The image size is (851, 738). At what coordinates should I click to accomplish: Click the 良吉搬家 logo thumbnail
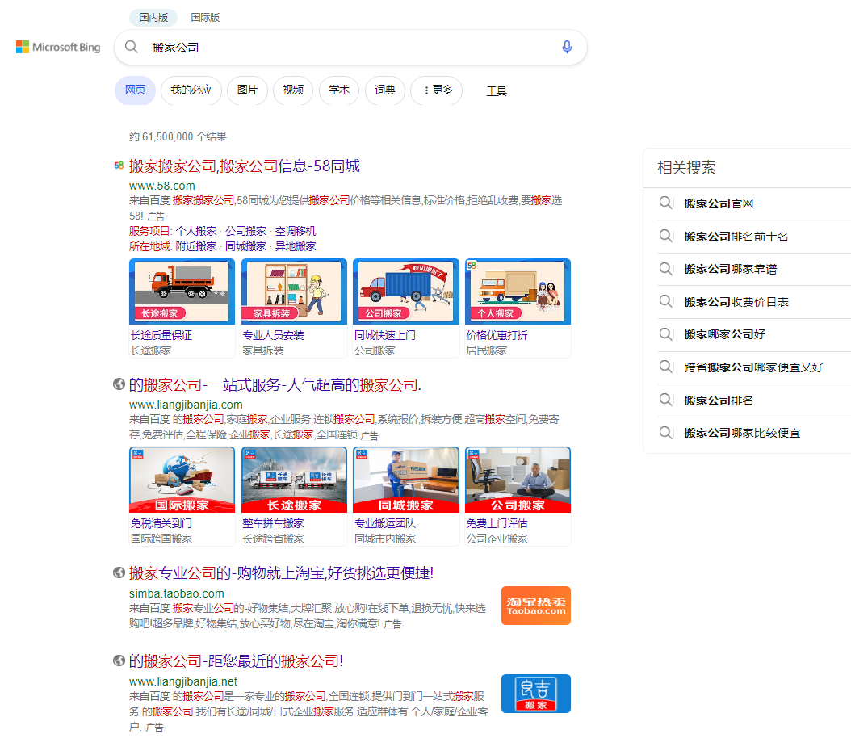[x=535, y=694]
